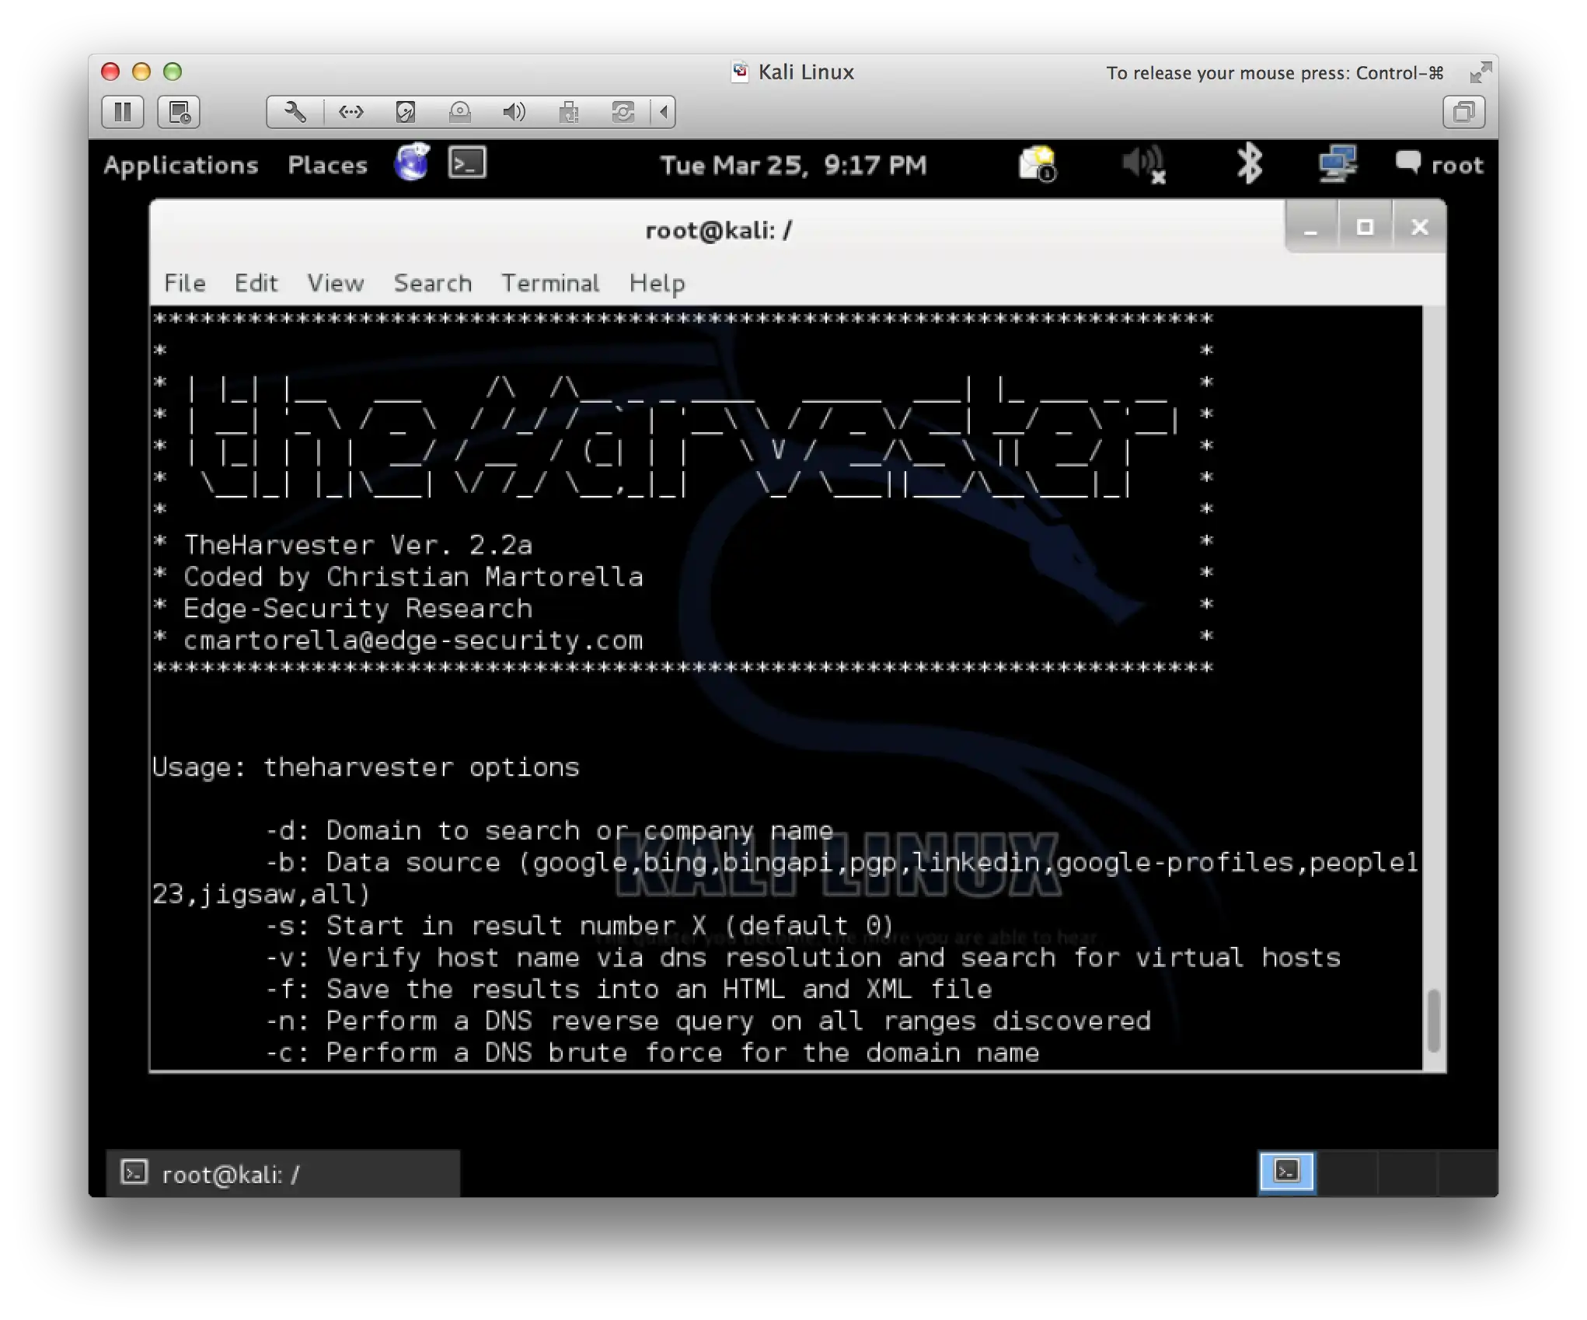This screenshot has width=1587, height=1320.
Task: Open the Applications menu in Kali panel
Action: [181, 165]
